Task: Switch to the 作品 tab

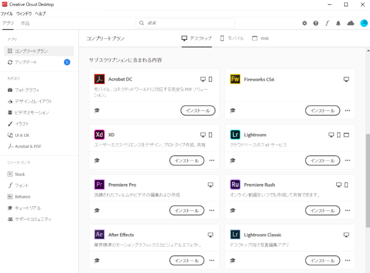Action: [x=25, y=23]
